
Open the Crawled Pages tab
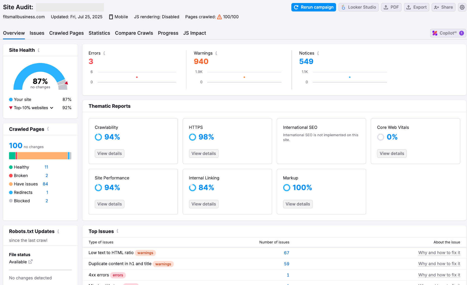click(66, 33)
